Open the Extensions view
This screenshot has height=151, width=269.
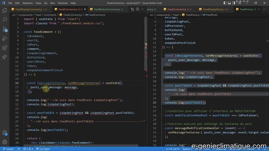click(5, 47)
